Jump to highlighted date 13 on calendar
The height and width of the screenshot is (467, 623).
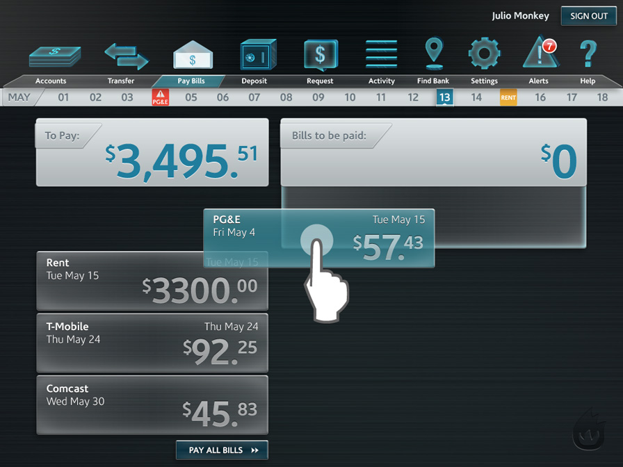[444, 97]
